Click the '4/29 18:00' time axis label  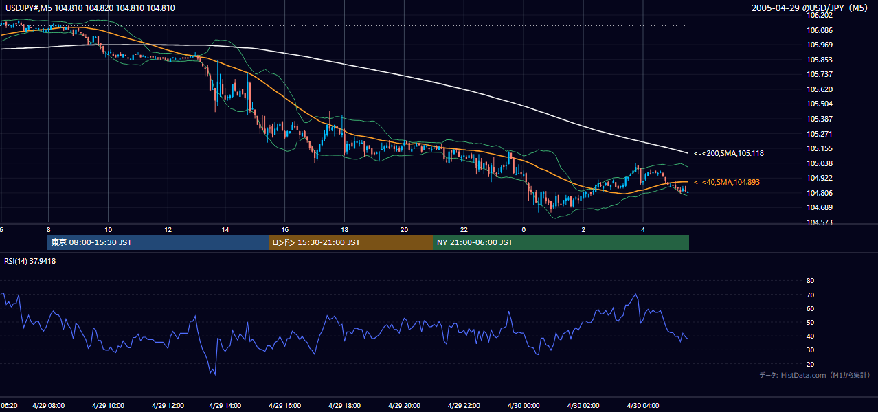click(345, 406)
